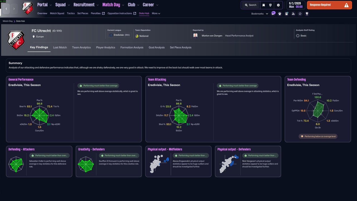The height and width of the screenshot is (201, 357).
Task: Switch to the Formation Analysis tab
Action: [x=132, y=47]
